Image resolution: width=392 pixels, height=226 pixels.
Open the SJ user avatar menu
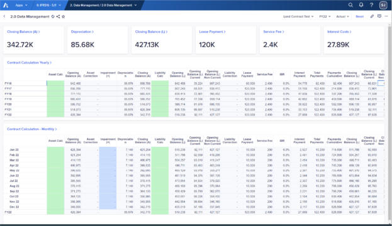coord(383,5)
